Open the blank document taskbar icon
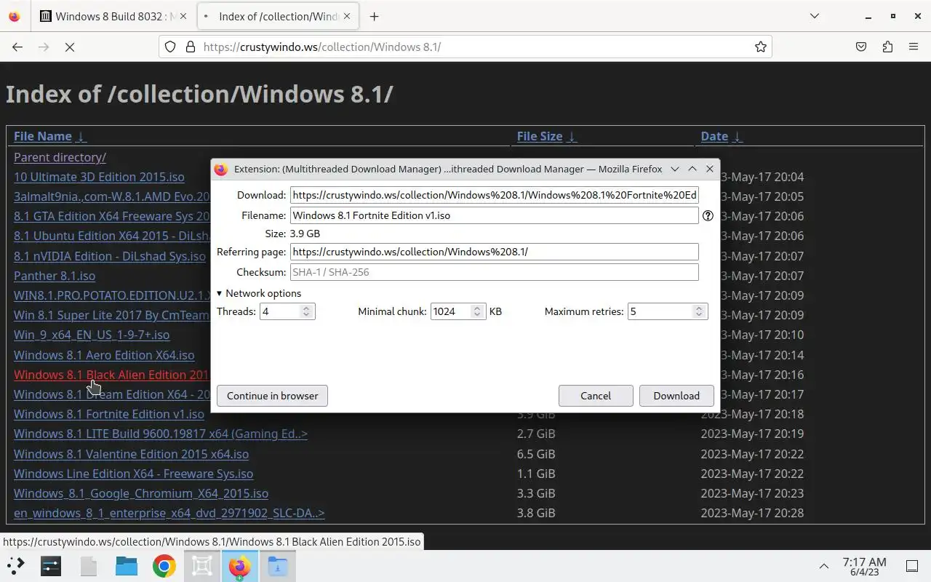 click(89, 565)
